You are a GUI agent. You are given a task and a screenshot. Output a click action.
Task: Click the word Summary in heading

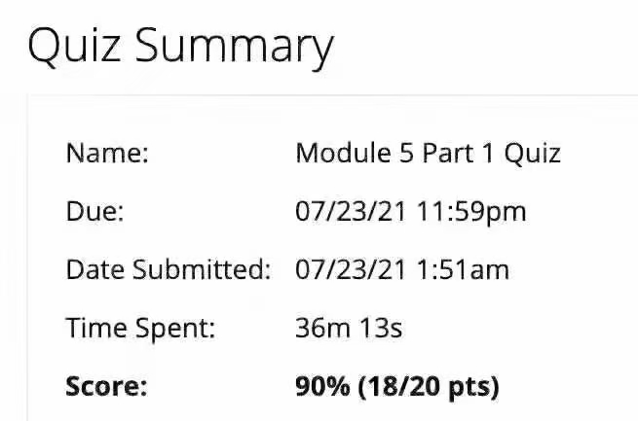235,48
